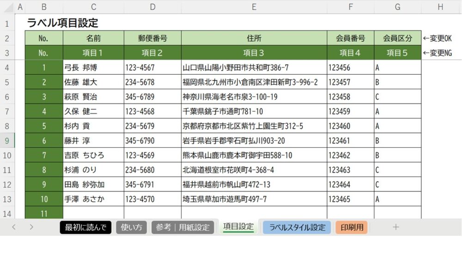Go to the ラベルスタイル設定 sheet tab
The image size is (462, 260).
pyautogui.click(x=297, y=227)
